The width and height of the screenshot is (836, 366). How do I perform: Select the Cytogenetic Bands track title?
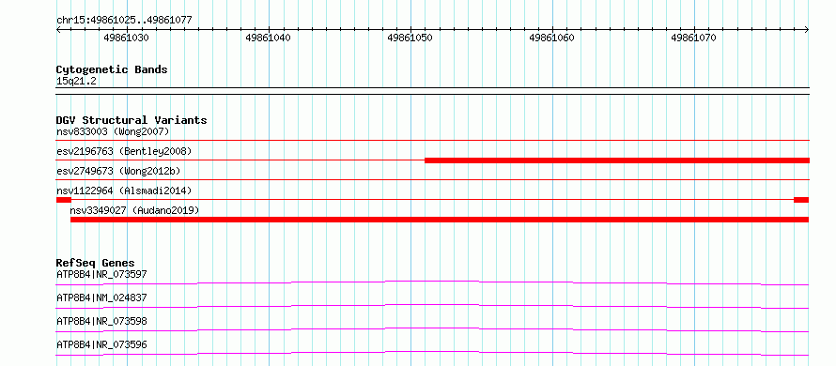[112, 69]
